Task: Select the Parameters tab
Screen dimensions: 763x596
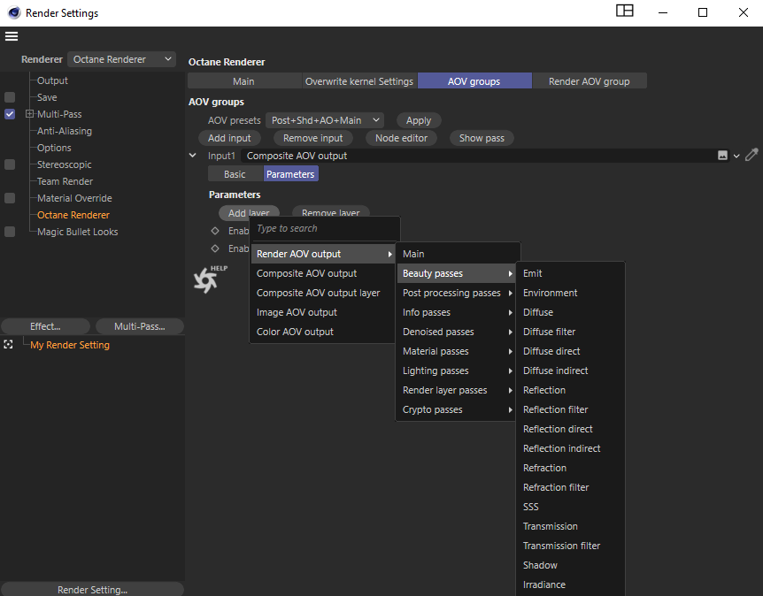Action: coord(290,174)
